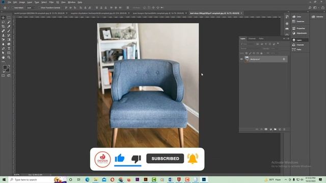Delete layer using the trash icon
326x183 pixels.
(x=284, y=129)
